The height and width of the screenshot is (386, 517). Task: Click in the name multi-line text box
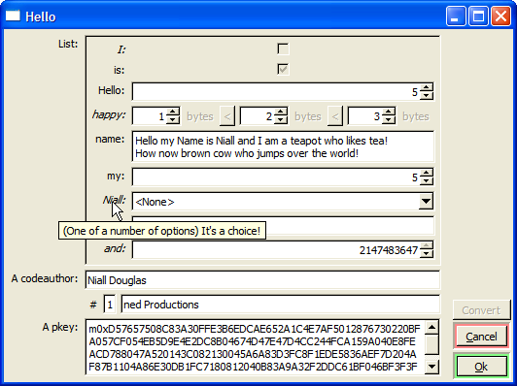(x=283, y=146)
